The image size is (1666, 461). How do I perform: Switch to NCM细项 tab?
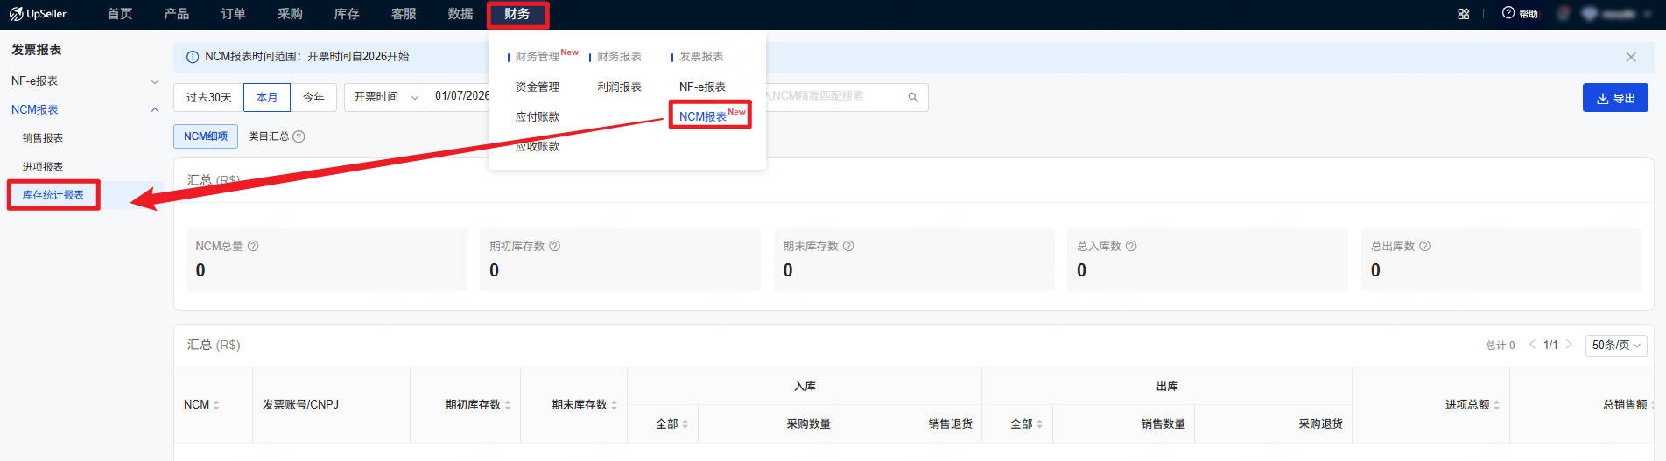pyautogui.click(x=206, y=136)
